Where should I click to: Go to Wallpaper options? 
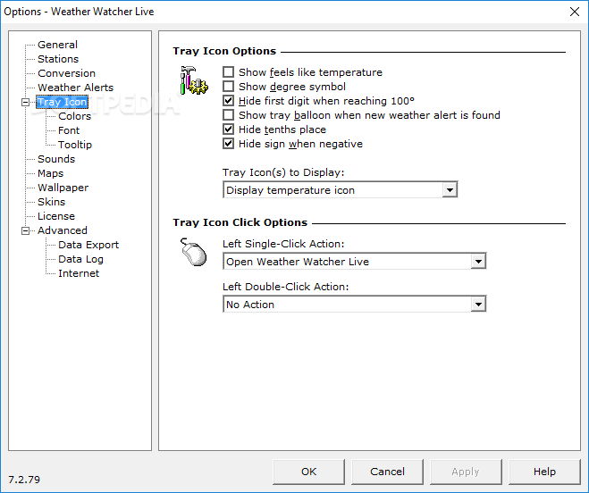[x=63, y=188]
